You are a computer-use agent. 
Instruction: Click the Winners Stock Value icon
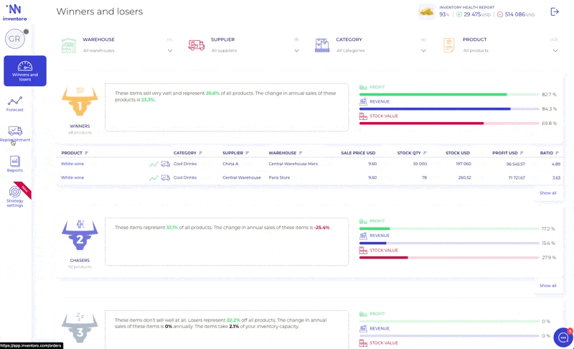pyautogui.click(x=363, y=116)
